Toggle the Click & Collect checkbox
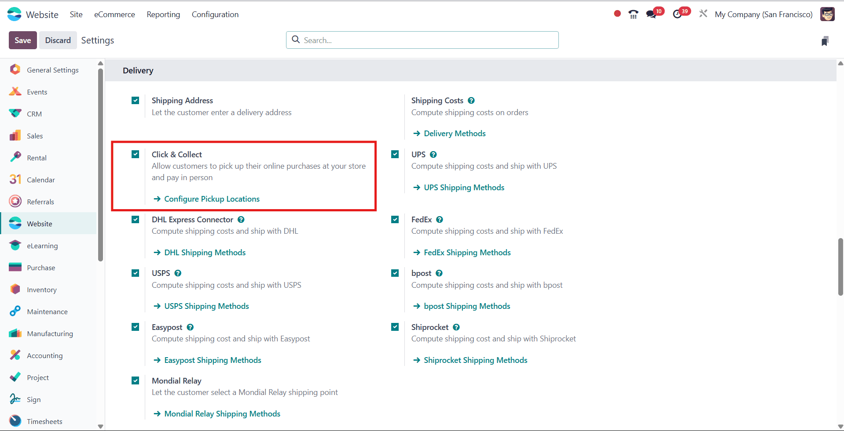The image size is (844, 431). pos(136,154)
